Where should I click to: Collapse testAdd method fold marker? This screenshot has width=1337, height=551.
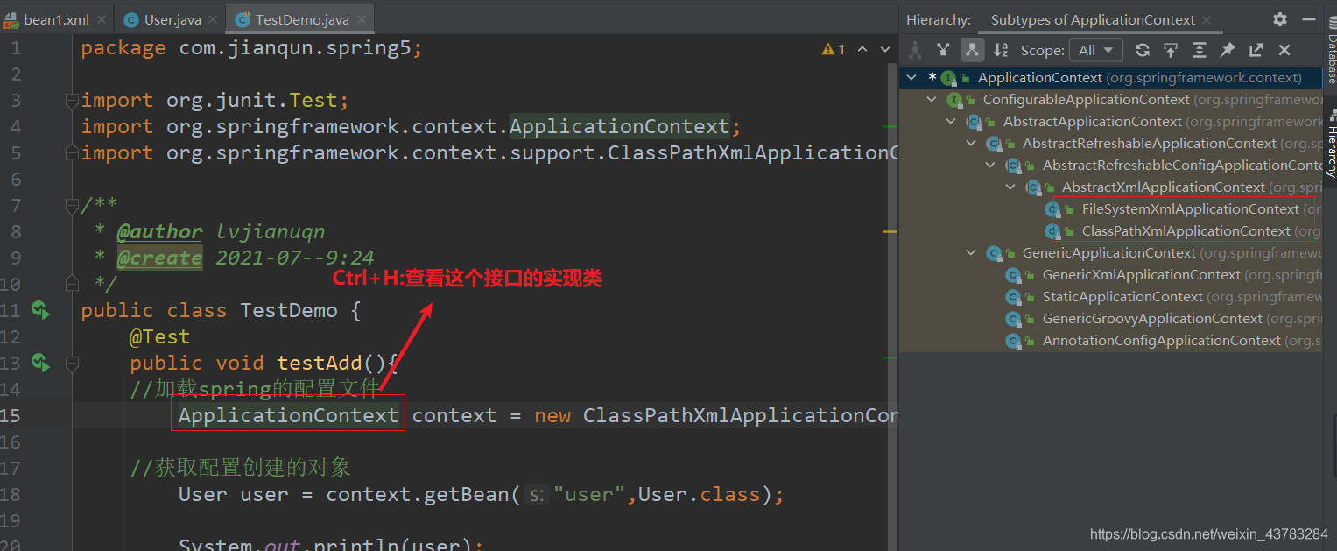[73, 362]
